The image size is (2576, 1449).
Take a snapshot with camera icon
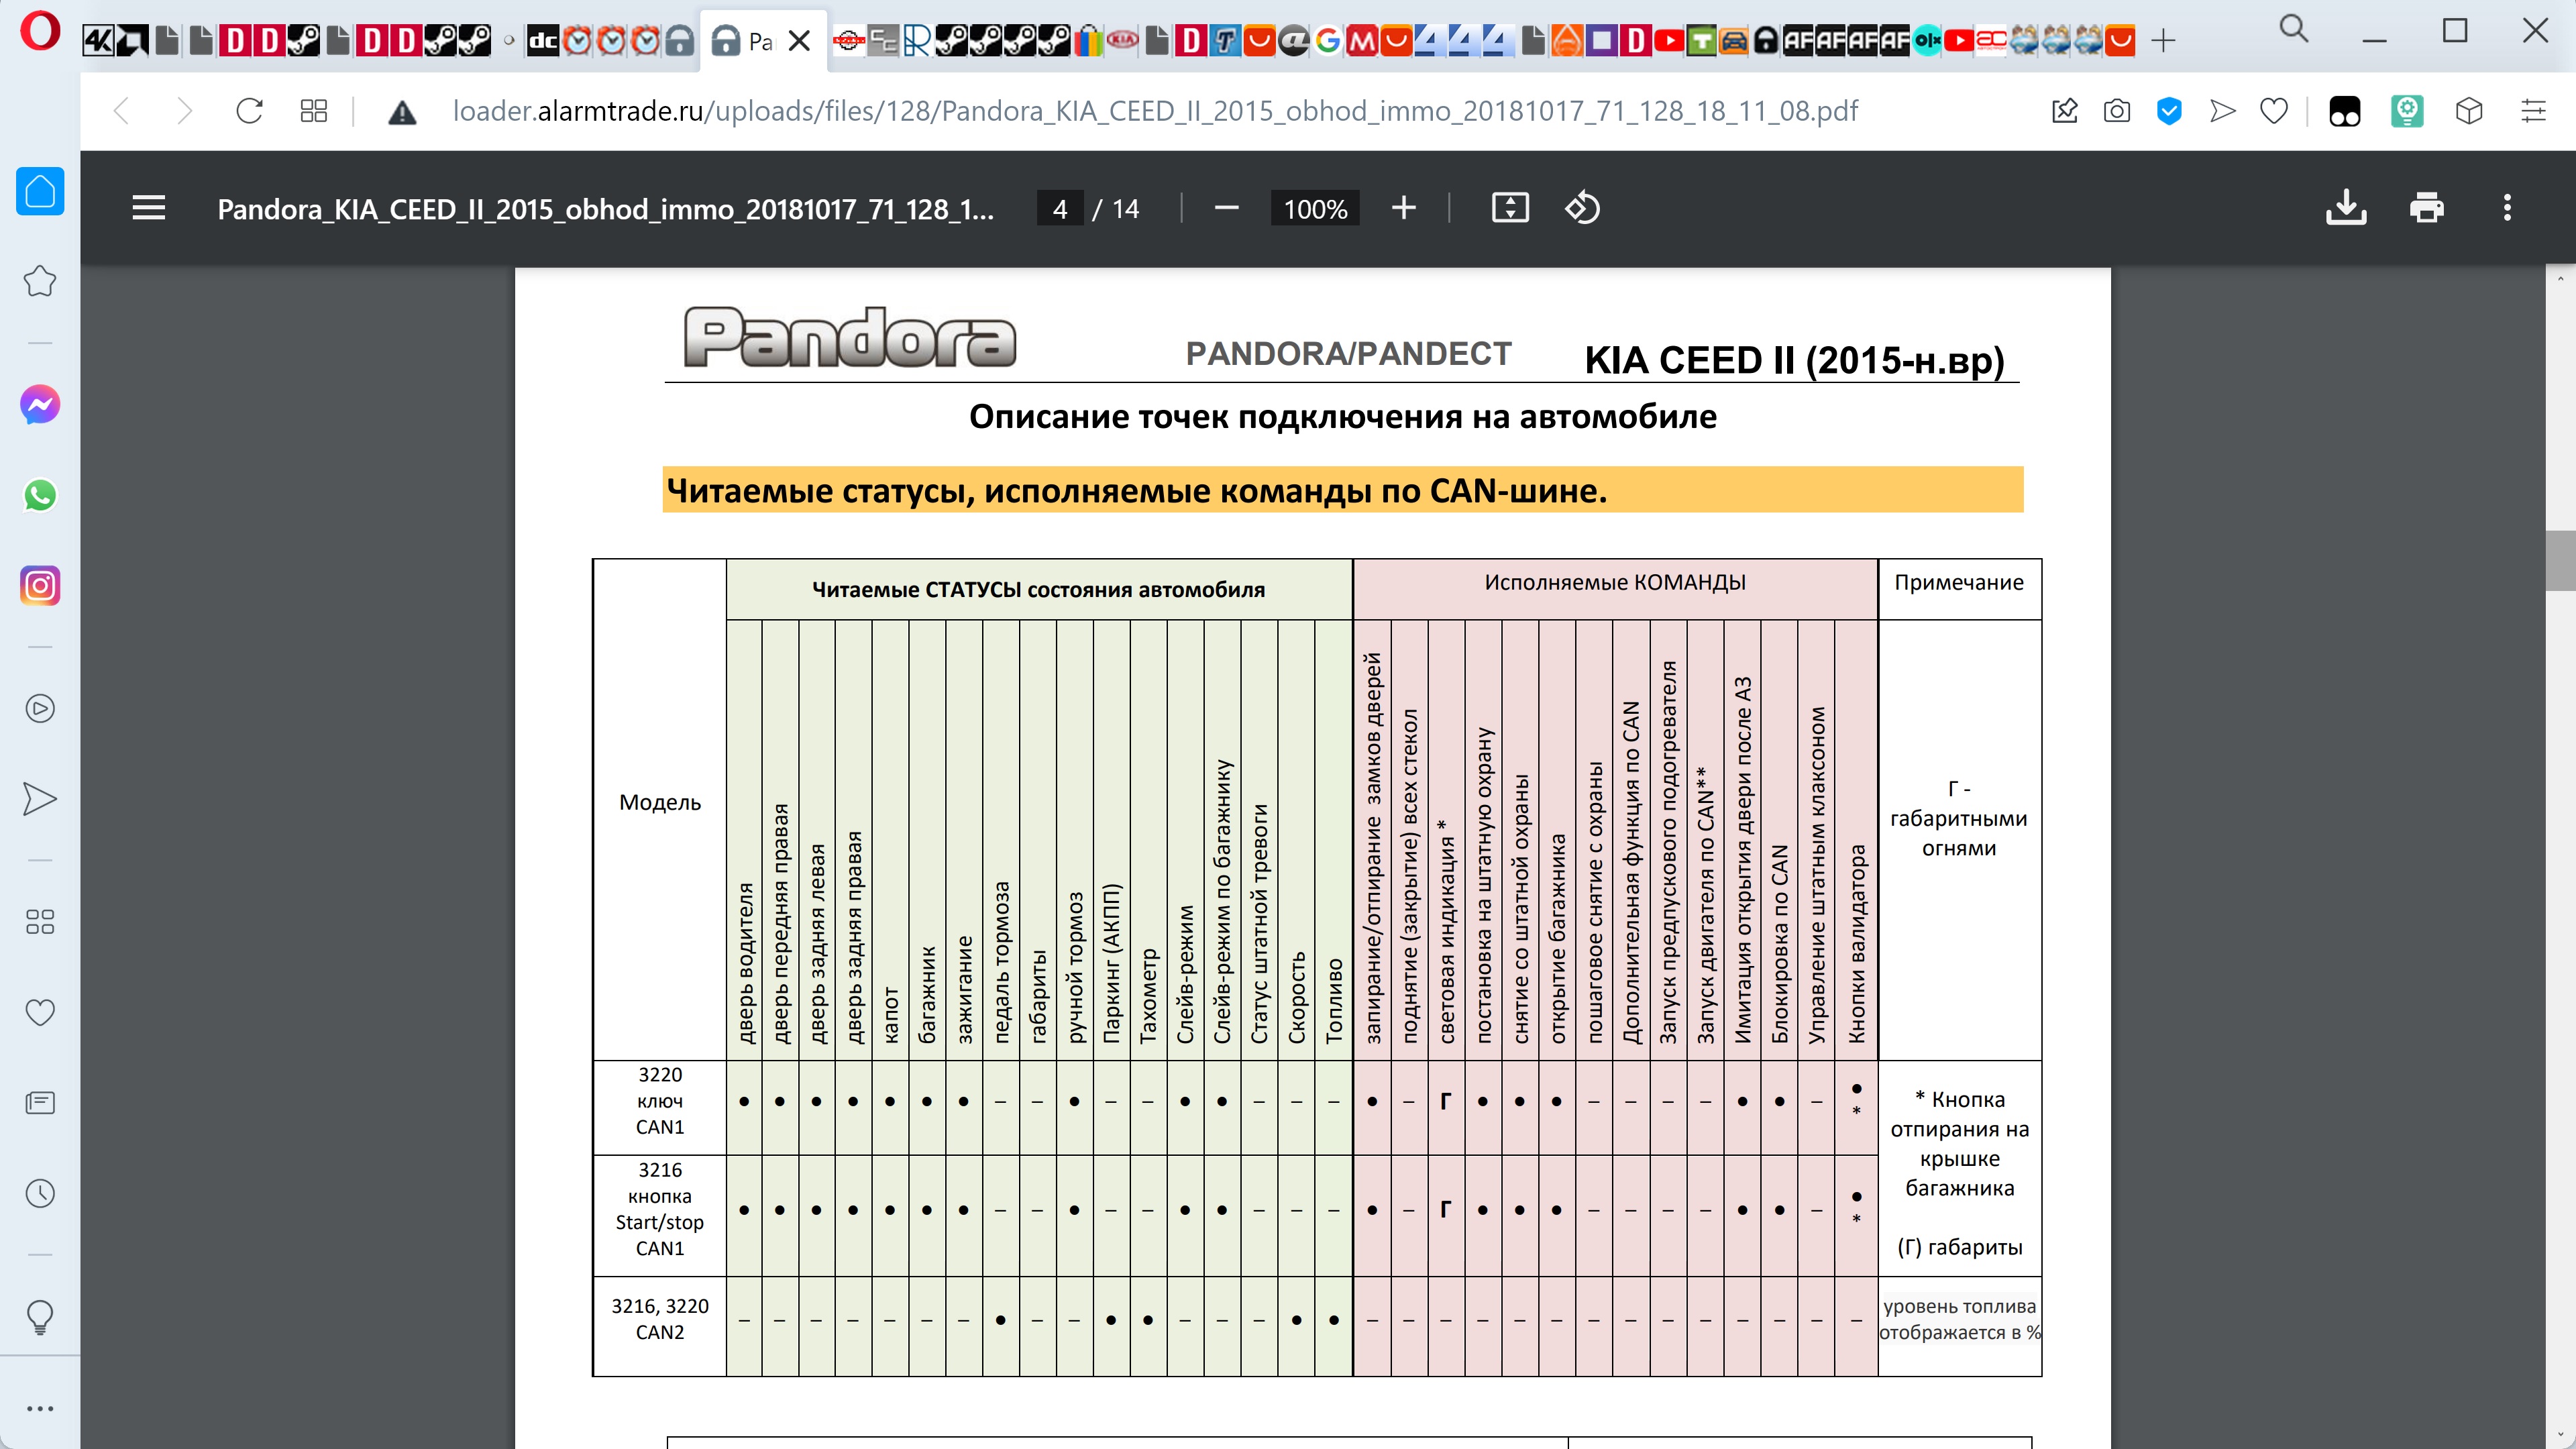2116,111
